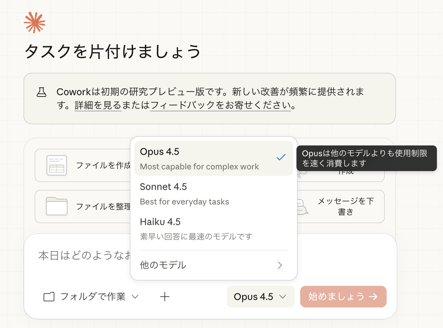Click the message draft chat bubble icon
Image resolution: width=443 pixels, height=328 pixels.
pos(303,207)
